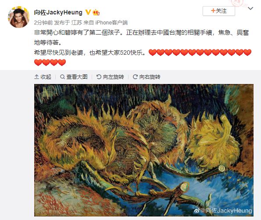Expand the post options chevron menu

[250, 8]
